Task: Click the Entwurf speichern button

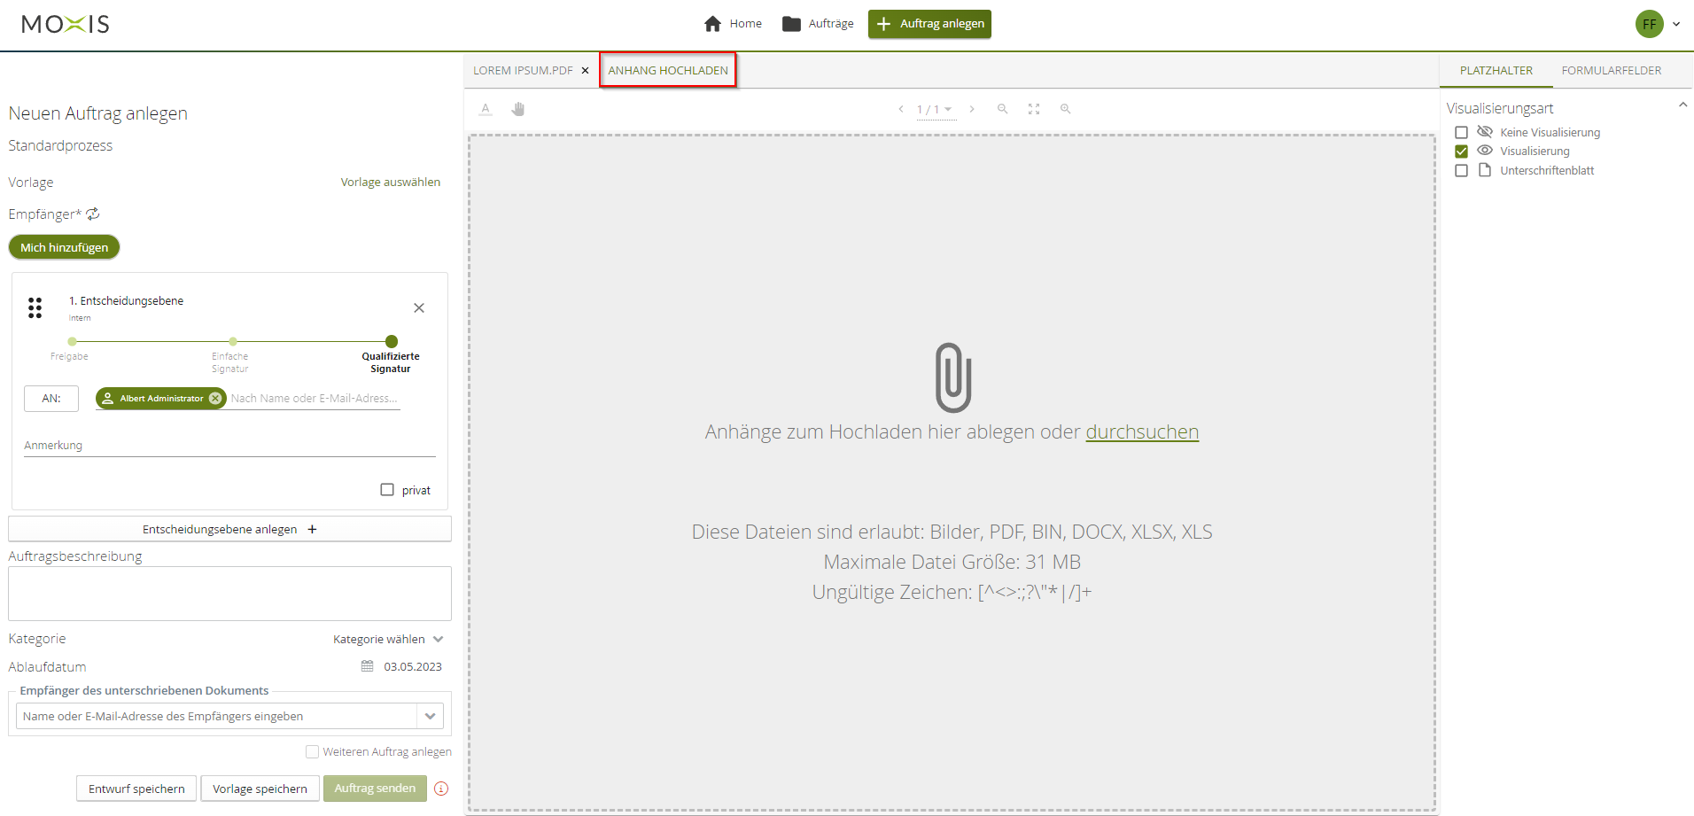Action: click(136, 789)
